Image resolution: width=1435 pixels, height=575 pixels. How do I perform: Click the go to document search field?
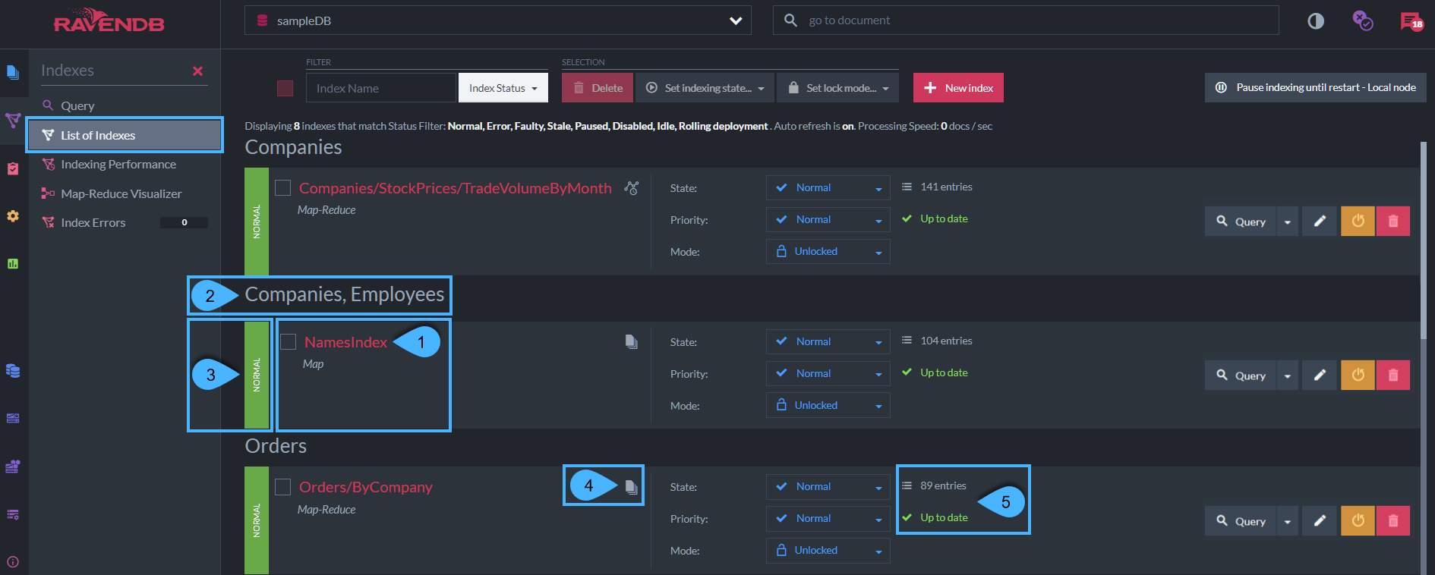click(1026, 20)
